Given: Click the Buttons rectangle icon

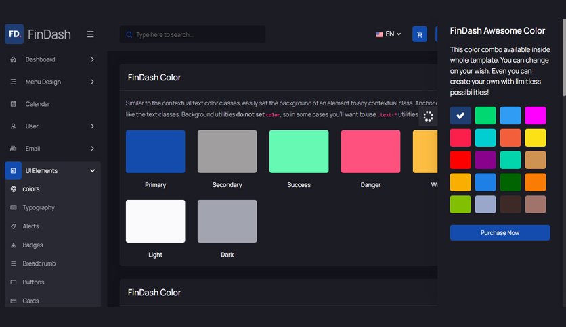Looking at the screenshot, I should pyautogui.click(x=14, y=282).
